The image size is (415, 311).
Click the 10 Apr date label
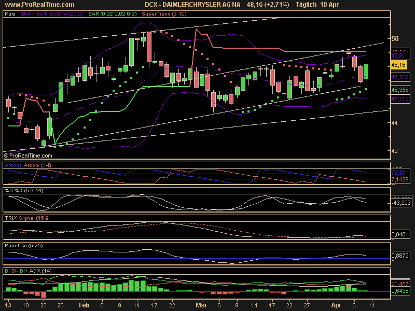329,5
